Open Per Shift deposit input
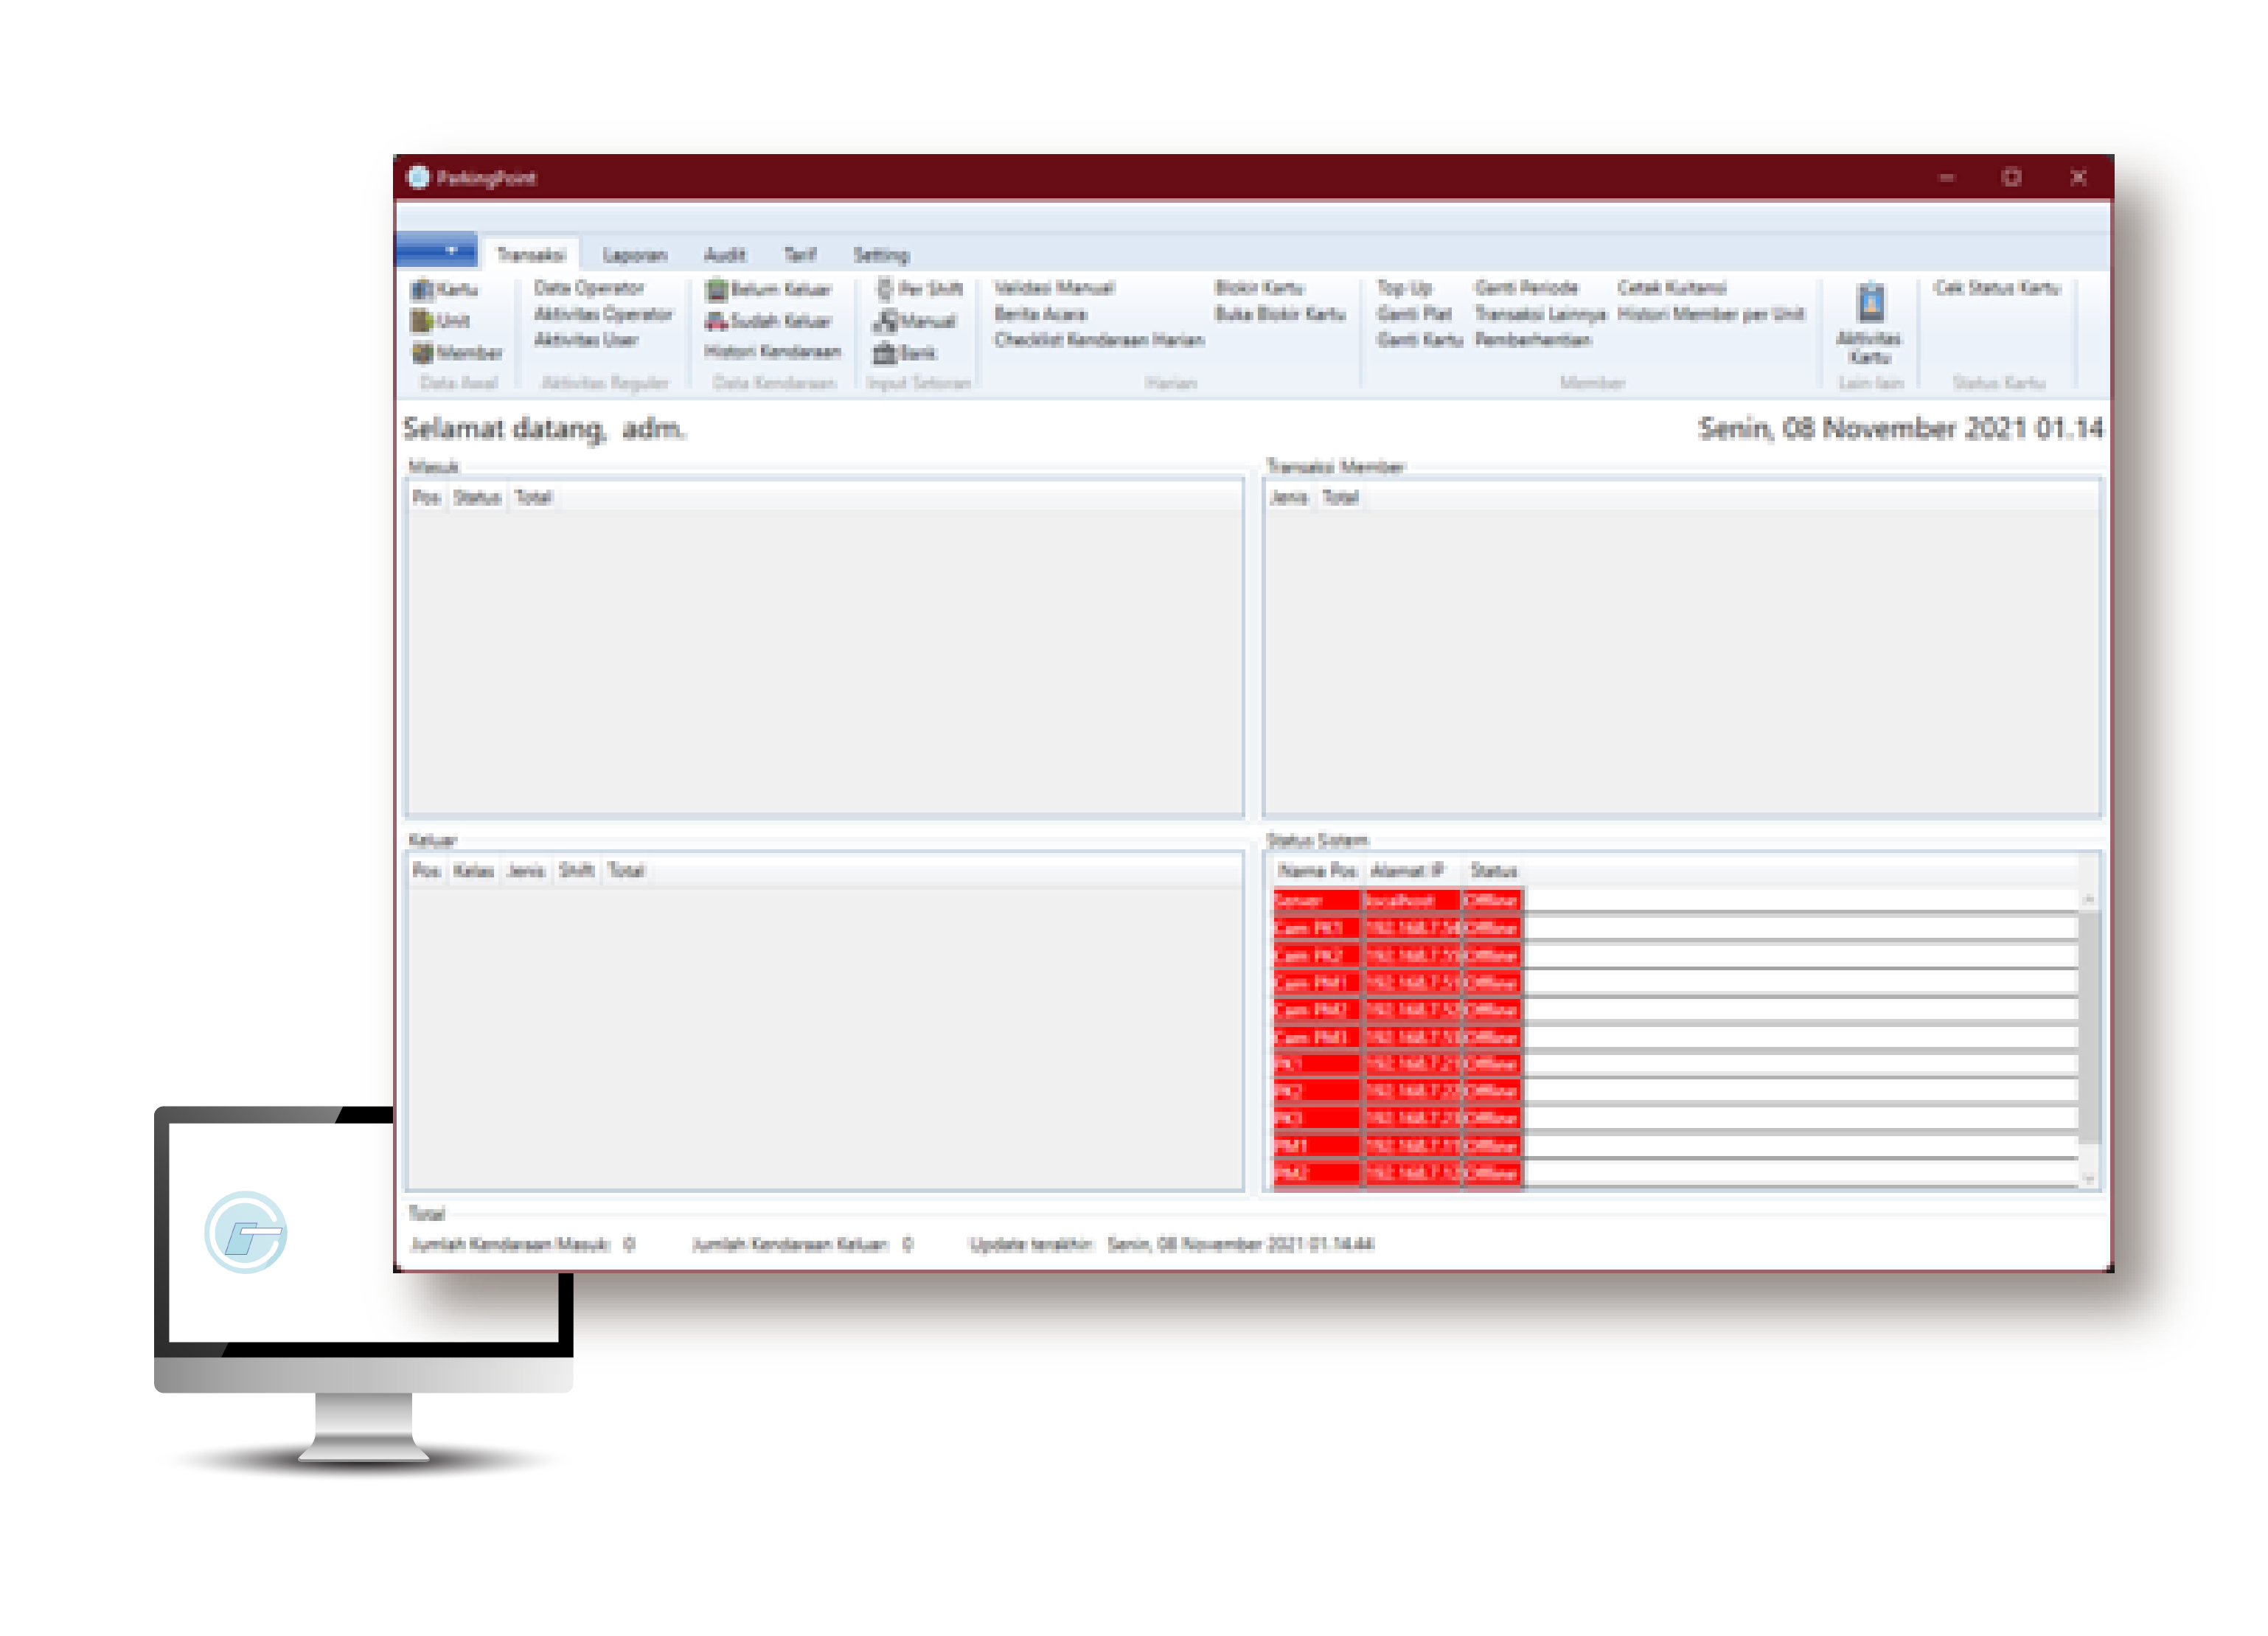This screenshot has width=2268, height=1636. point(919,289)
